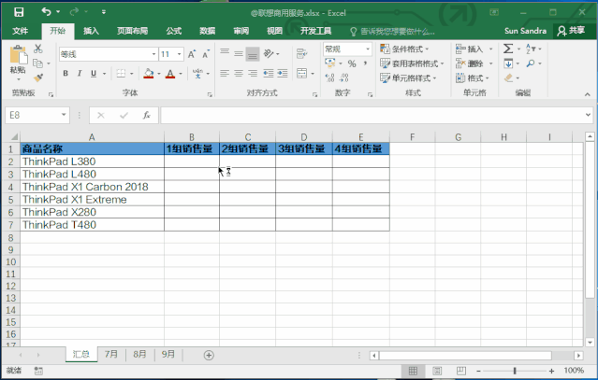The width and height of the screenshot is (598, 380).
Task: Apply cell borders using the borders icon
Action: (x=121, y=74)
